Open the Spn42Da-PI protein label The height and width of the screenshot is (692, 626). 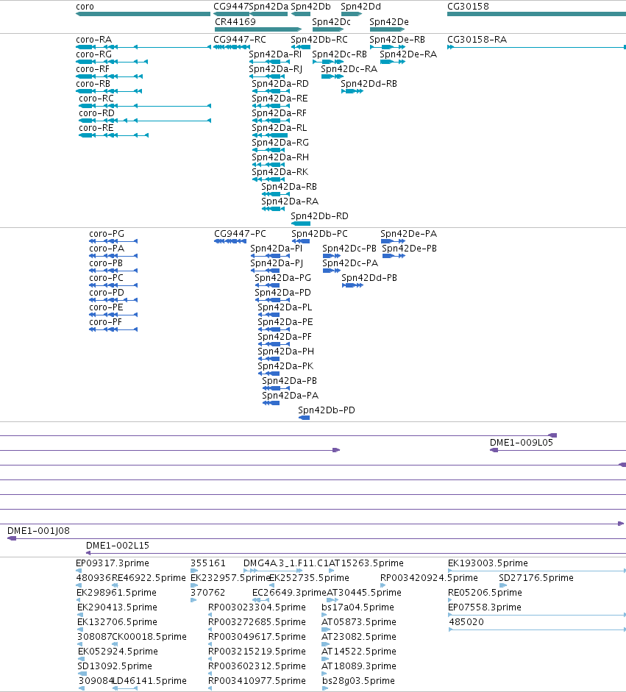277,249
